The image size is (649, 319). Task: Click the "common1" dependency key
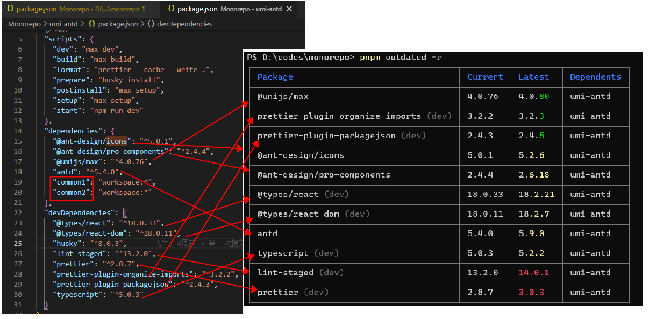click(71, 182)
